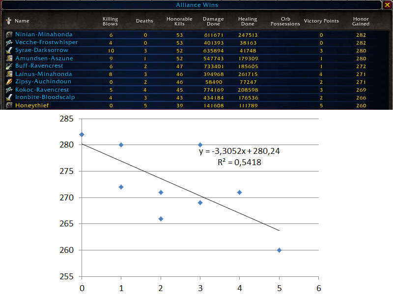Viewport: 393px width, 294px height.
Task: Select player name Honeythief
Action: (32, 105)
